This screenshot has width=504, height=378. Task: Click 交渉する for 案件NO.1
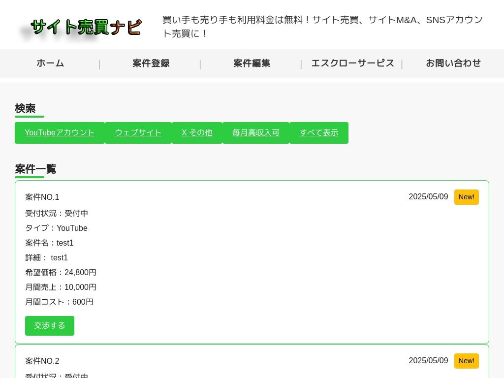(50, 326)
